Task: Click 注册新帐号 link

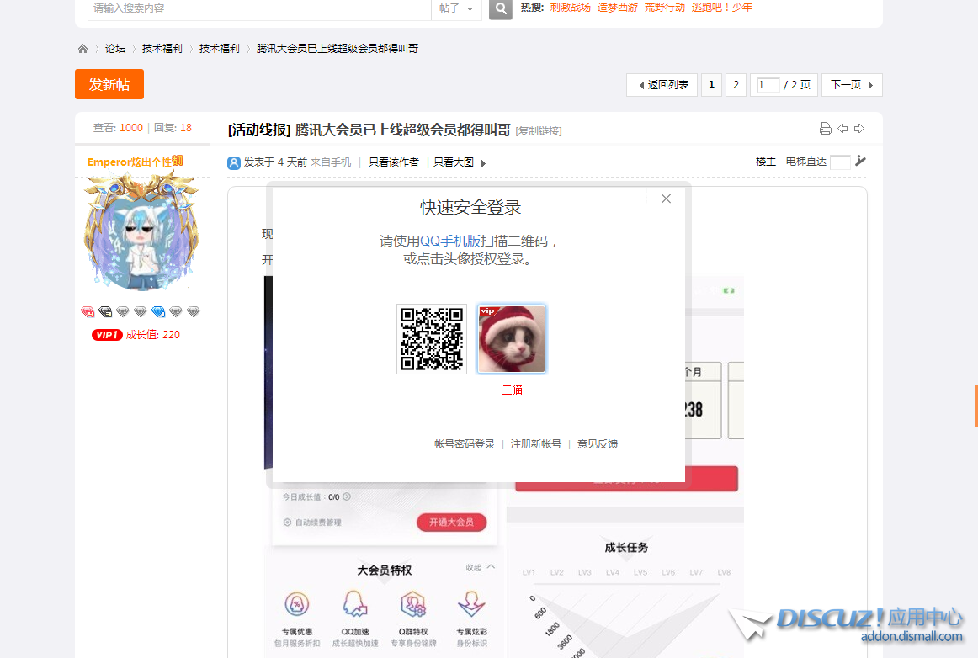Action: point(536,444)
